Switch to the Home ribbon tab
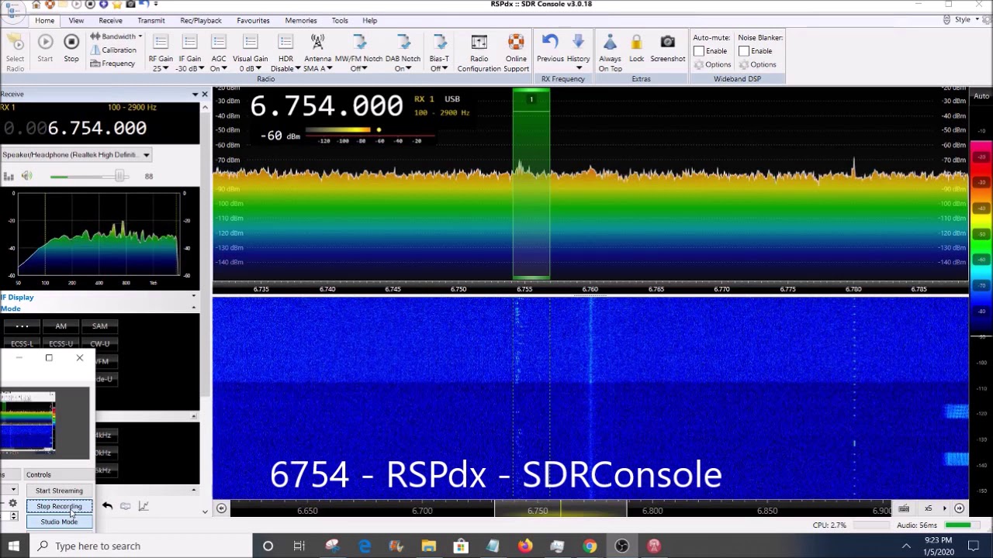 coord(44,21)
